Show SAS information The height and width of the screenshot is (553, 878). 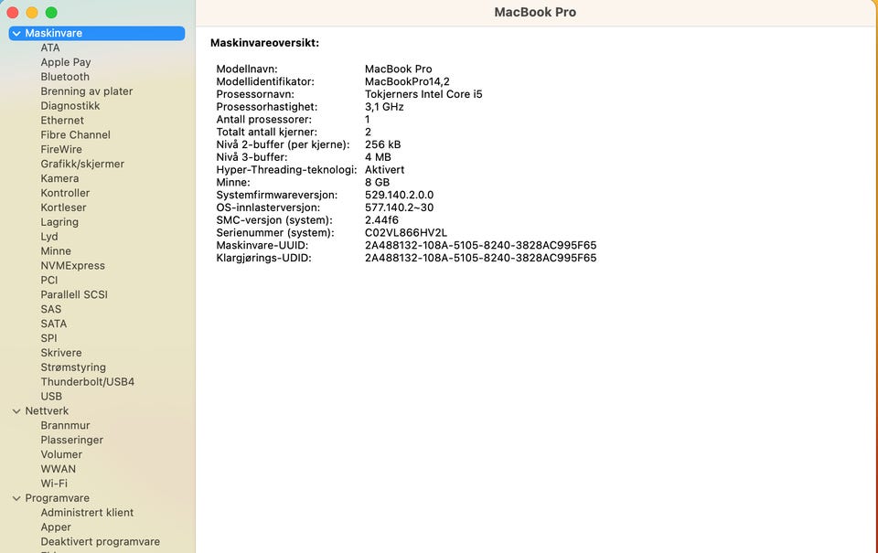click(51, 310)
